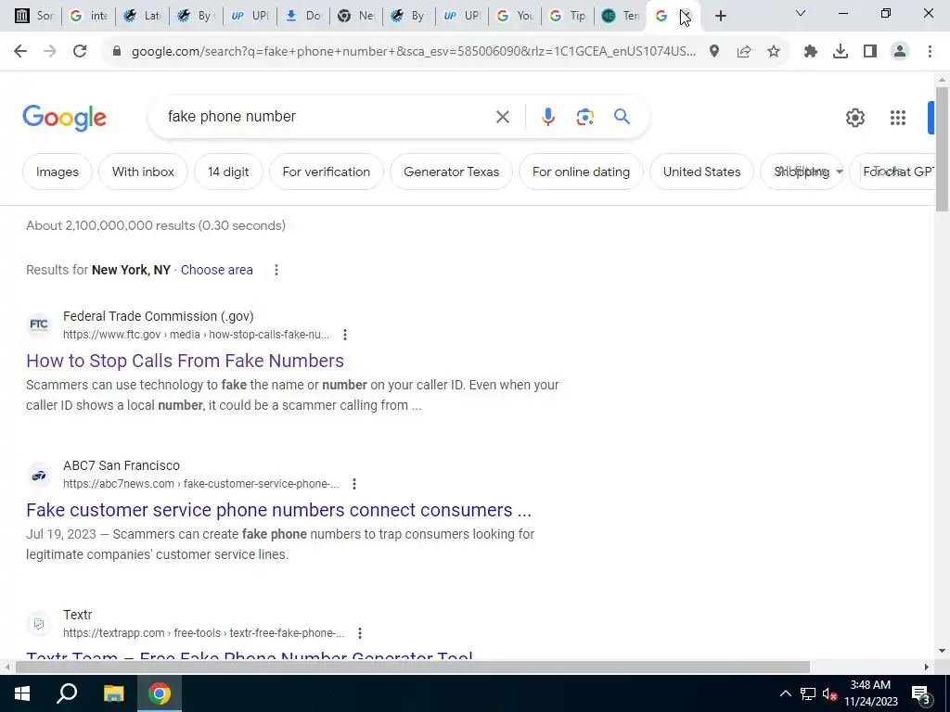This screenshot has height=712, width=950.
Task: Open the tab search dropdown chevron
Action: click(801, 13)
